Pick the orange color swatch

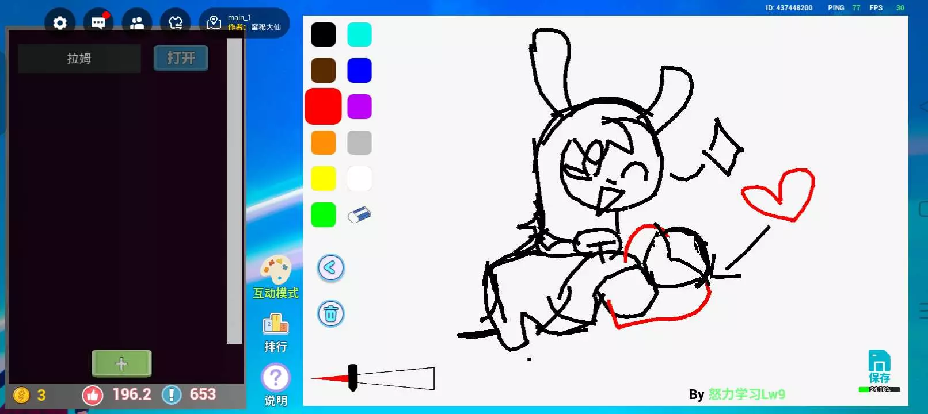pos(324,143)
